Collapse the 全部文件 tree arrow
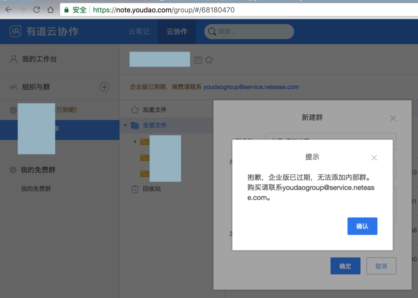Image resolution: width=418 pixels, height=298 pixels. point(125,125)
